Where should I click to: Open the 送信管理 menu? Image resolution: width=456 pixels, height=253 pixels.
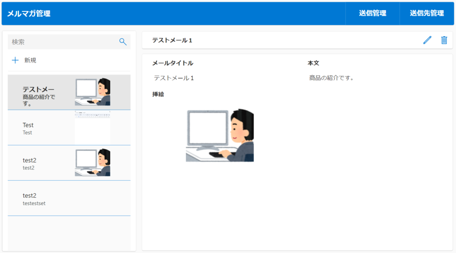pyautogui.click(x=373, y=13)
